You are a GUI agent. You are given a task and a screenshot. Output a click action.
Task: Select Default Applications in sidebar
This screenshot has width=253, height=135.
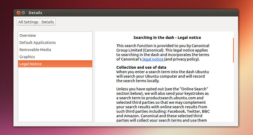(37, 42)
